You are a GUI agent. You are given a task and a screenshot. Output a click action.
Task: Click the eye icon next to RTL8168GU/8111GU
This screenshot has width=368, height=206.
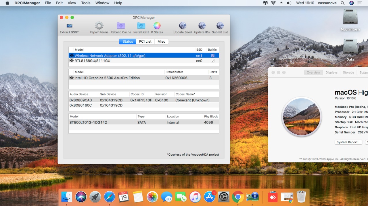pos(72,60)
